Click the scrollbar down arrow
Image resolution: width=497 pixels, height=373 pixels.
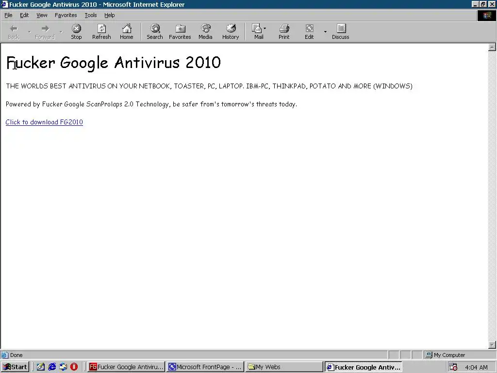point(492,345)
